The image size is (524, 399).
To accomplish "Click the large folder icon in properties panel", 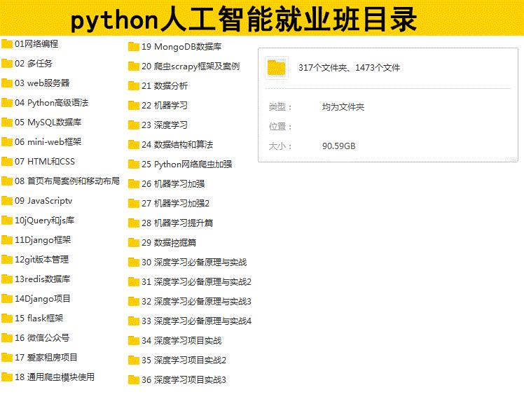I will click(277, 68).
